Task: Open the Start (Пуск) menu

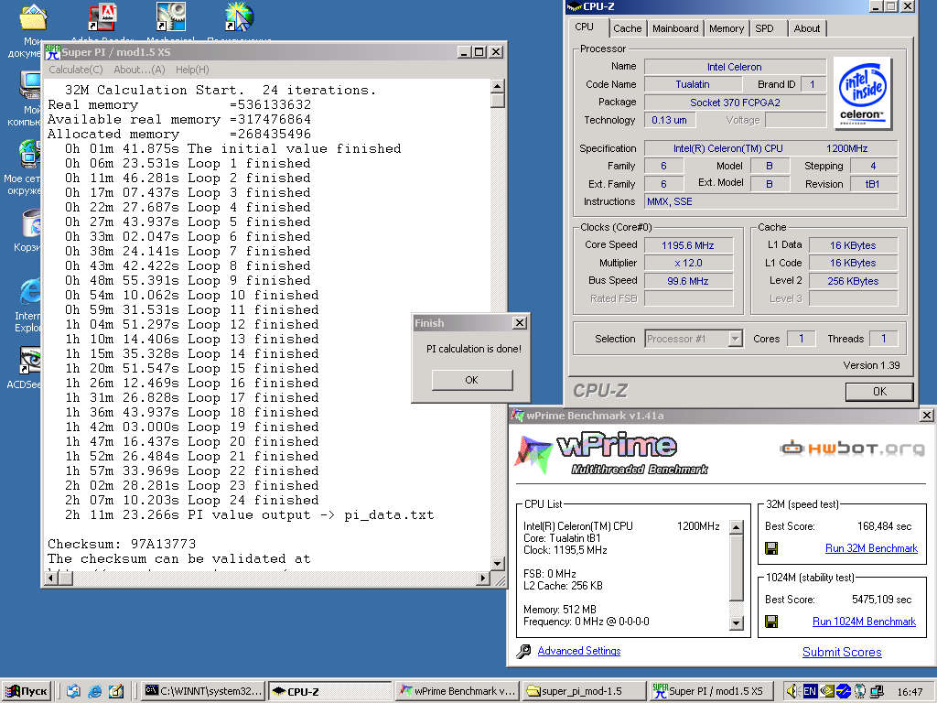Action: 27,691
